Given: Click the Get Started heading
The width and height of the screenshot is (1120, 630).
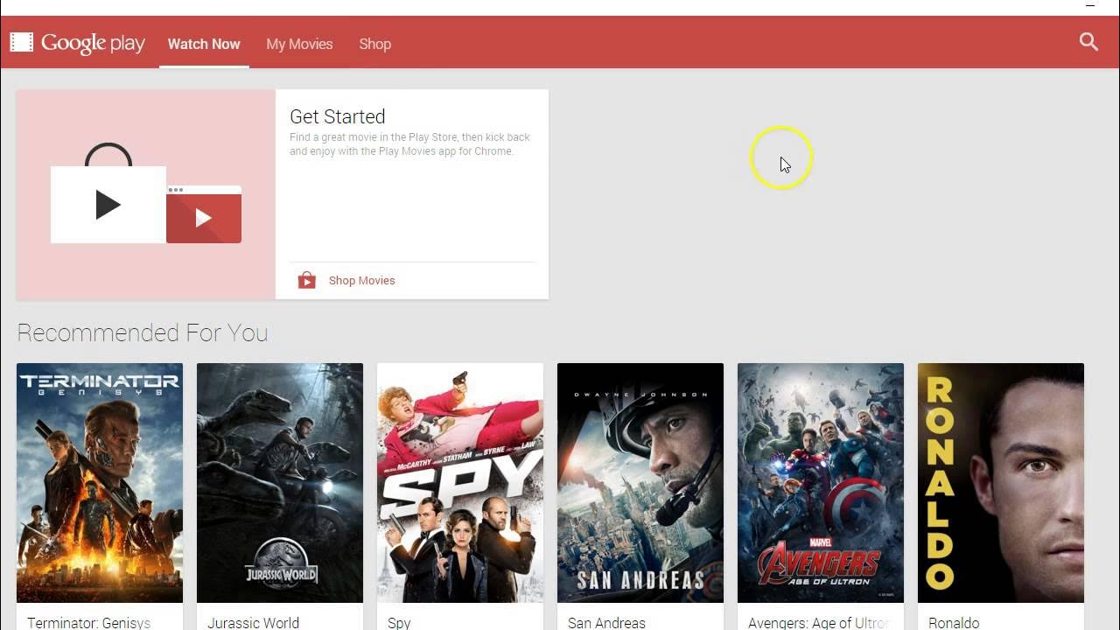Looking at the screenshot, I should click(338, 116).
